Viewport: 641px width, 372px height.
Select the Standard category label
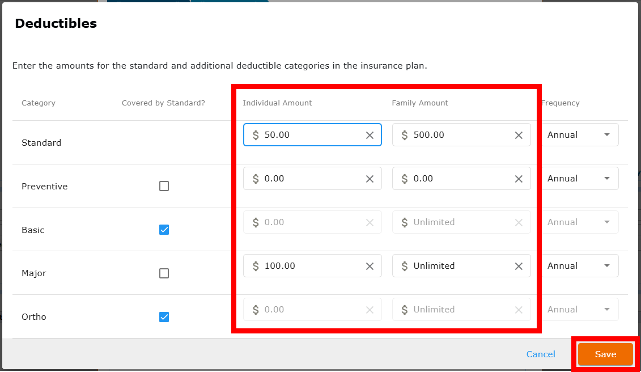tap(41, 142)
